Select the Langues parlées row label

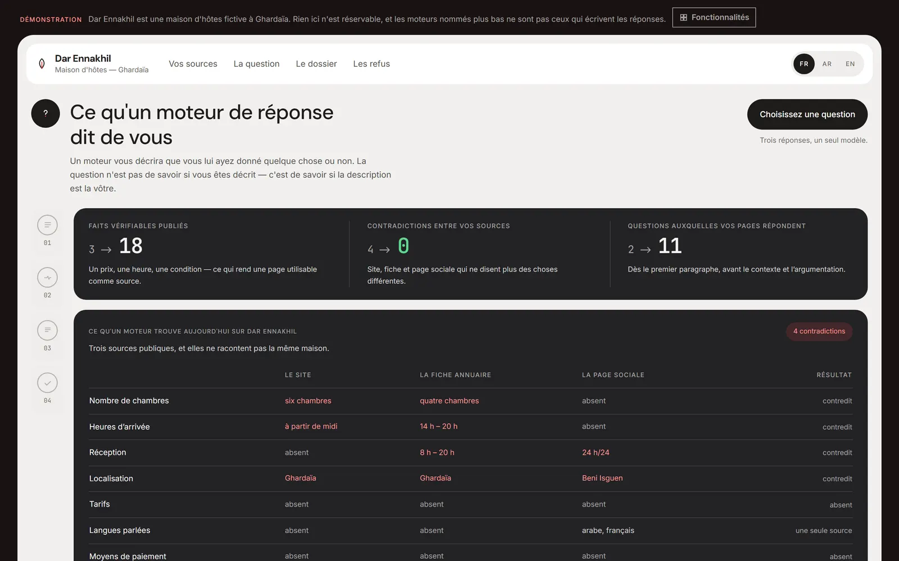[x=120, y=530]
